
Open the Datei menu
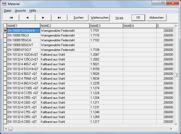coord(7,11)
